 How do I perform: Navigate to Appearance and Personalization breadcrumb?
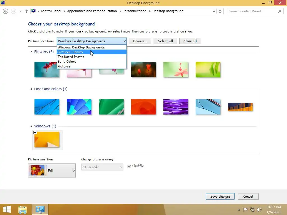pyautogui.click(x=92, y=11)
